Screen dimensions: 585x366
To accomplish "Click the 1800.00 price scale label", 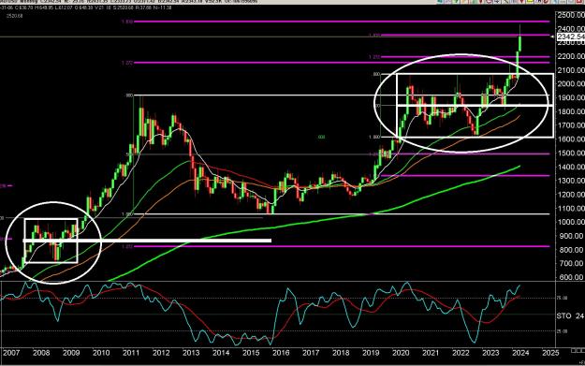I will point(571,111).
